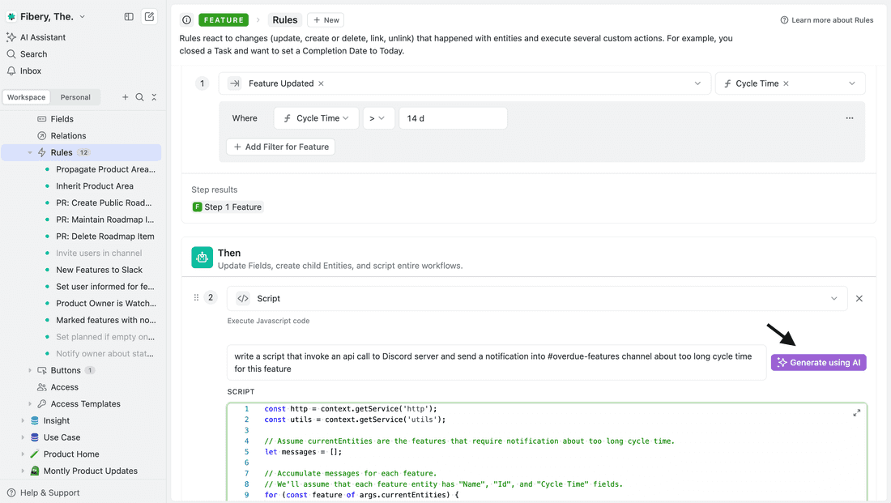The width and height of the screenshot is (891, 503).
Task: Switch to the Workspace tab
Action: [27, 97]
